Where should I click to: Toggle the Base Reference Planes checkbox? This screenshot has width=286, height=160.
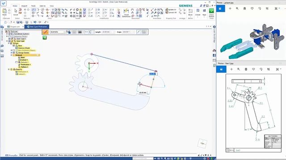coord(14,50)
